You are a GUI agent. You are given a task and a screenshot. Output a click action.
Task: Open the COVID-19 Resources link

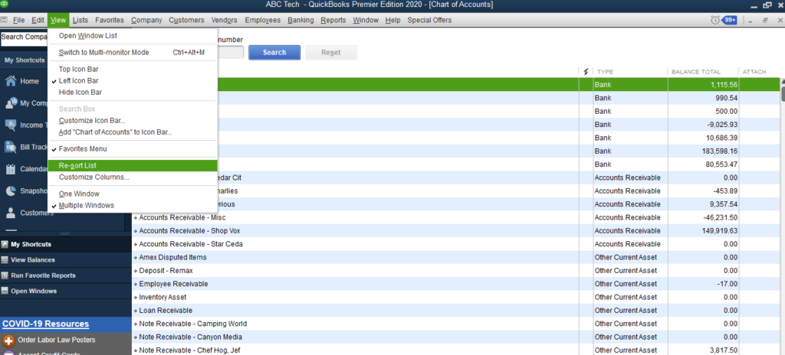point(45,324)
